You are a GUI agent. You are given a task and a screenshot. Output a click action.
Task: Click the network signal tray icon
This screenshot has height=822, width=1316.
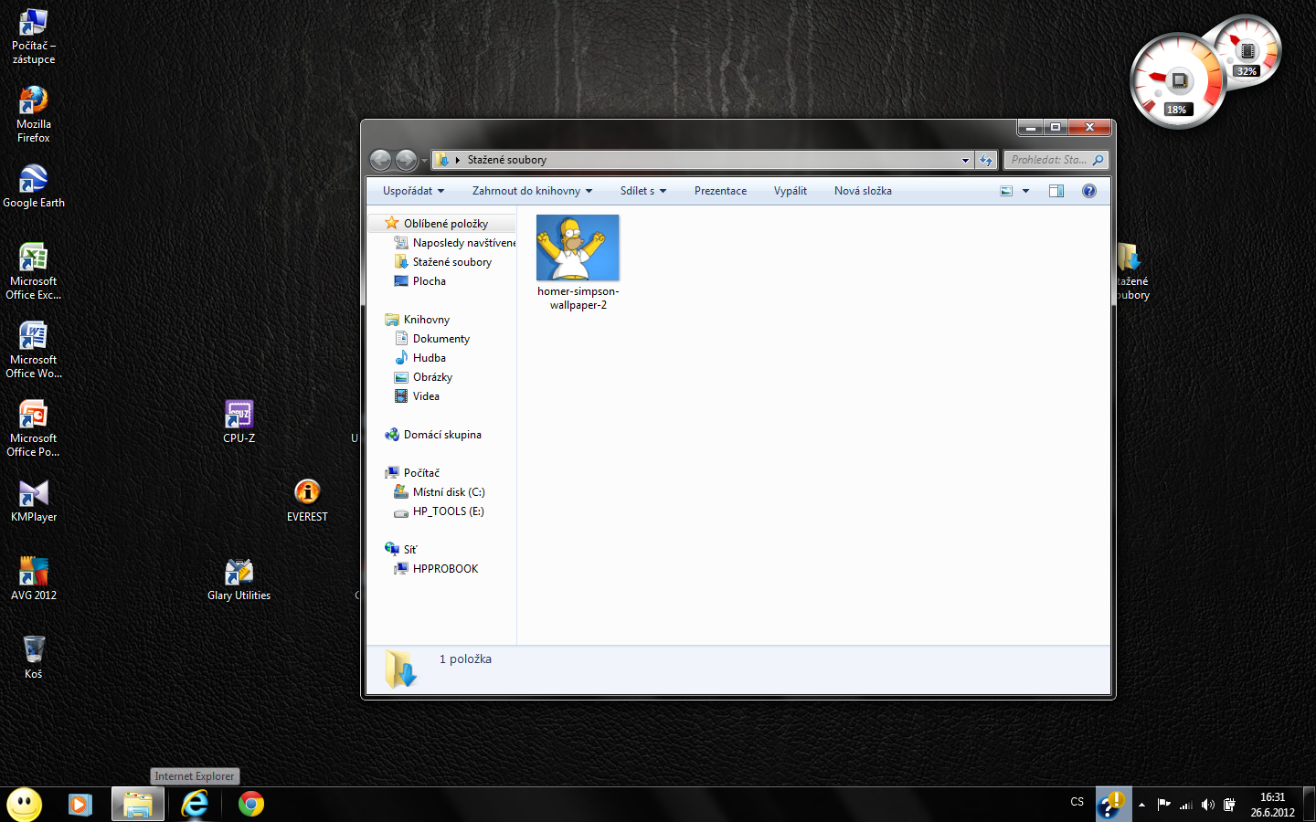(x=1186, y=805)
